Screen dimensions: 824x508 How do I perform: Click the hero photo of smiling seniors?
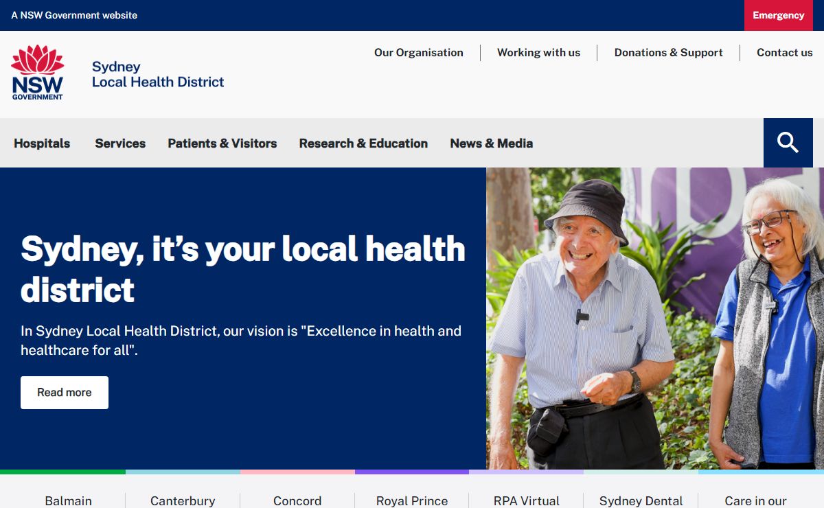coord(655,319)
